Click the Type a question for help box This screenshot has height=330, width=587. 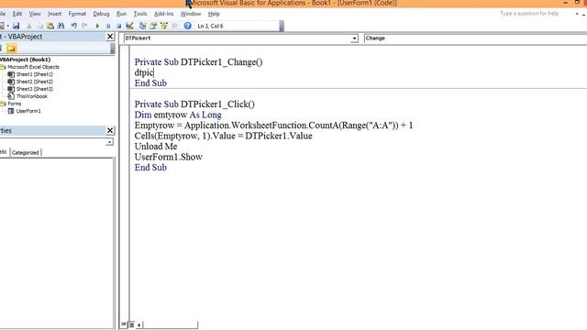(x=529, y=14)
